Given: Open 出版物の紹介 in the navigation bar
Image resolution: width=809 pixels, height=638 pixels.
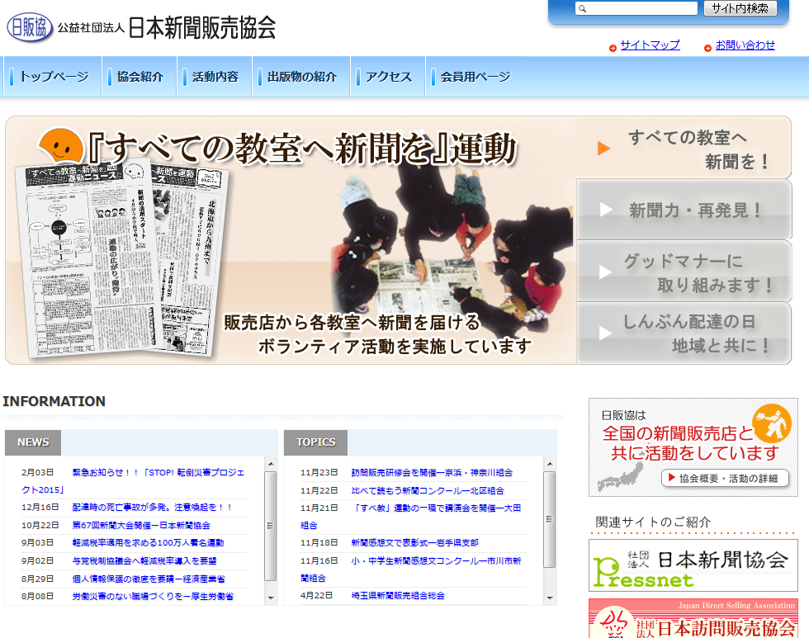Looking at the screenshot, I should (x=302, y=77).
